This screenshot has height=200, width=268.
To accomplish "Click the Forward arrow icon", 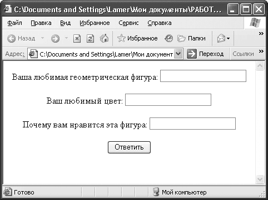I will (x=55, y=39).
